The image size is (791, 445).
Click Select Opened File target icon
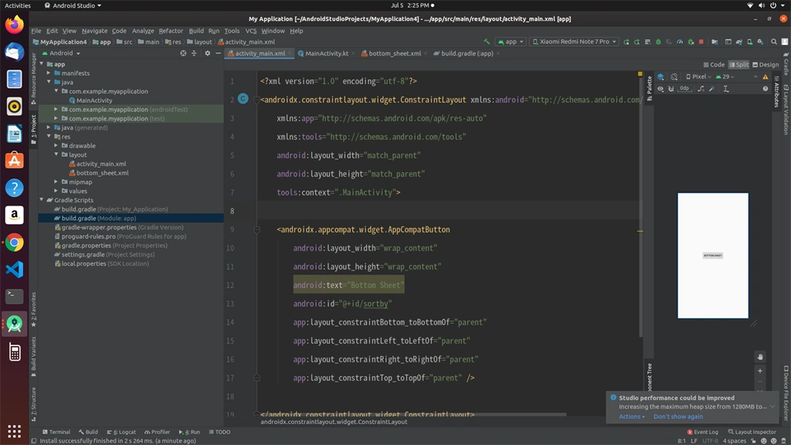pos(183,53)
